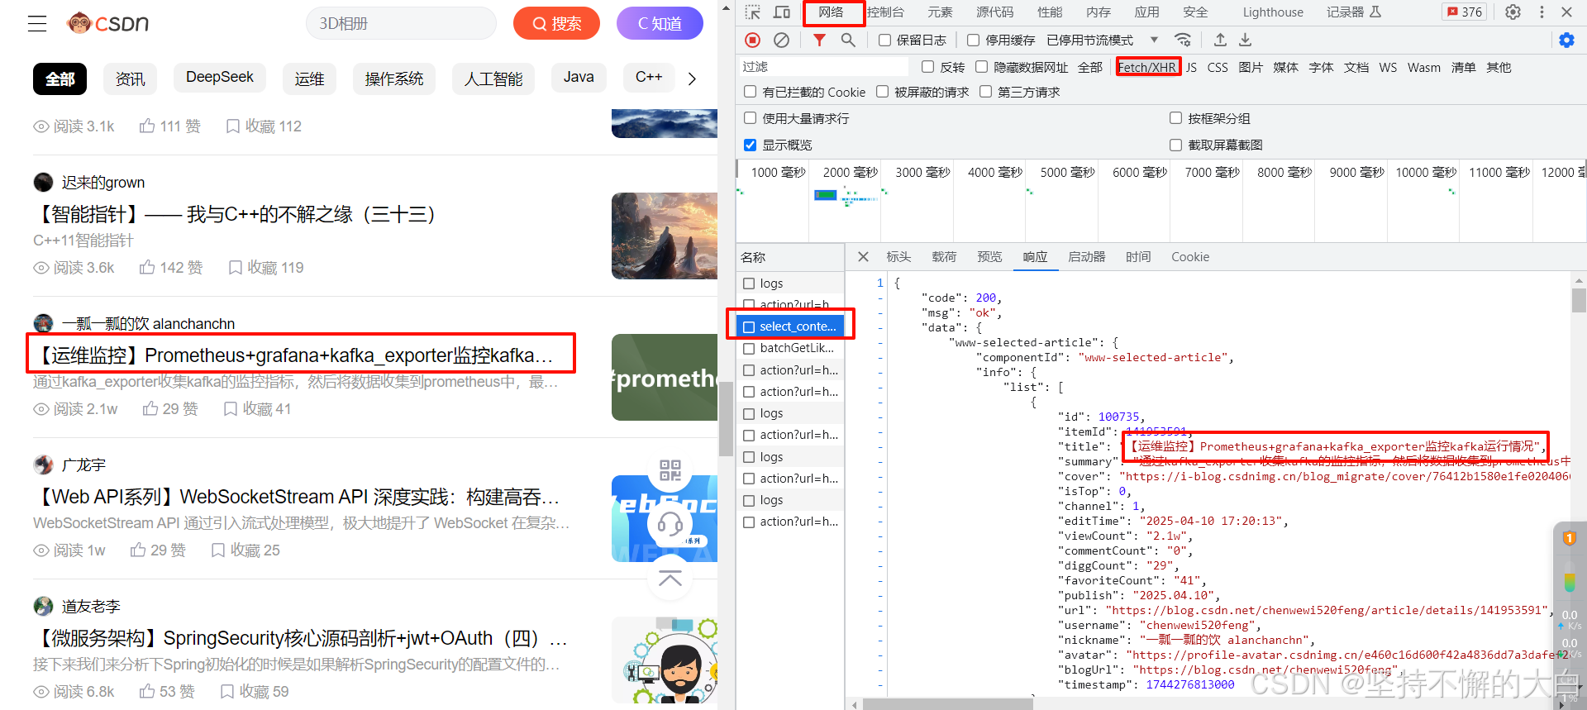
Task: Select the CSS filter type
Action: (1218, 67)
